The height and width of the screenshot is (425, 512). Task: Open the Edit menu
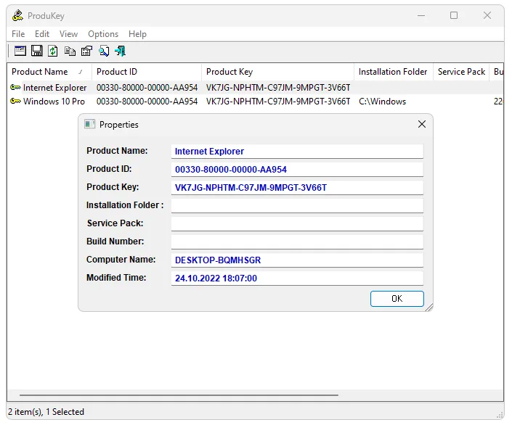tap(42, 34)
